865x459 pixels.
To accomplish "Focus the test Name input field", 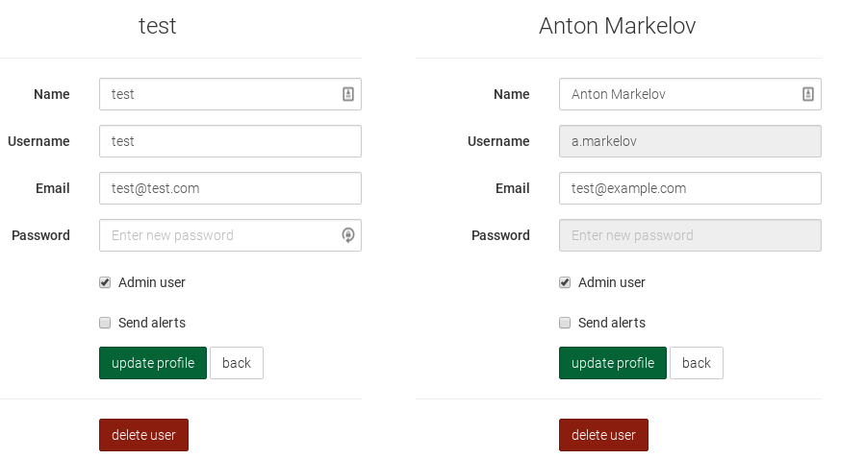I will click(x=231, y=94).
